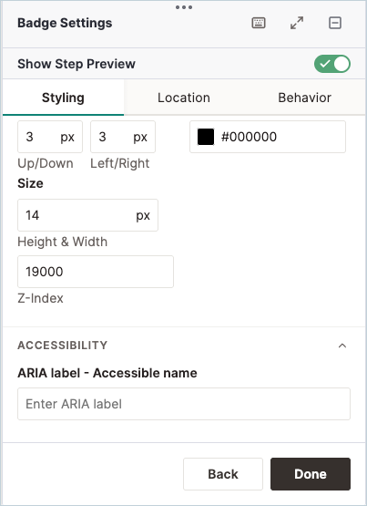
Task: Edit the #000000 hex color field
Action: pos(268,137)
